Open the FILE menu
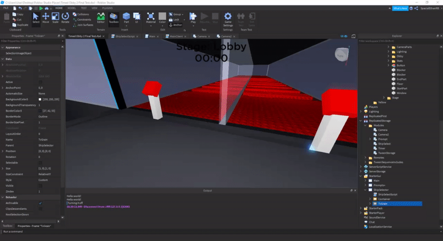Viewport: 443px width, 241px height. [6, 8]
